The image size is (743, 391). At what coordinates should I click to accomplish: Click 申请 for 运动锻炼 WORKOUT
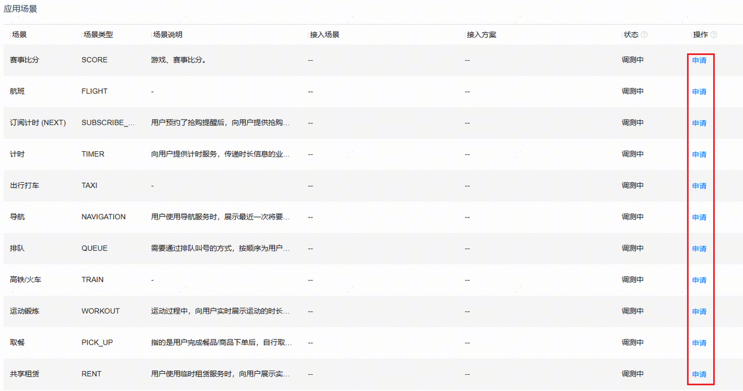pyautogui.click(x=699, y=311)
